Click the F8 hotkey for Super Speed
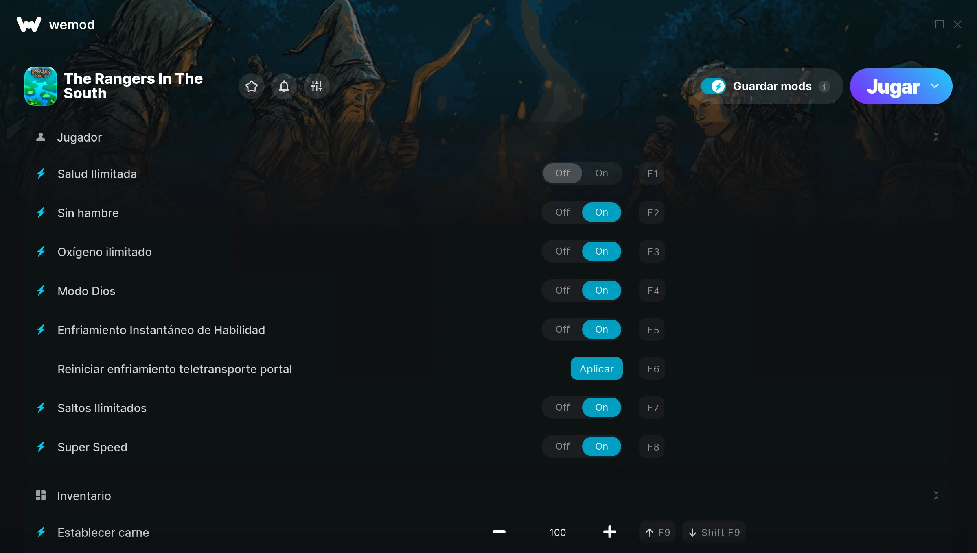The image size is (977, 553). (653, 447)
